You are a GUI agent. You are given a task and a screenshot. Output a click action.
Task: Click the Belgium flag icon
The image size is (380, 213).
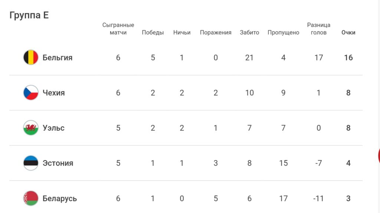(31, 57)
